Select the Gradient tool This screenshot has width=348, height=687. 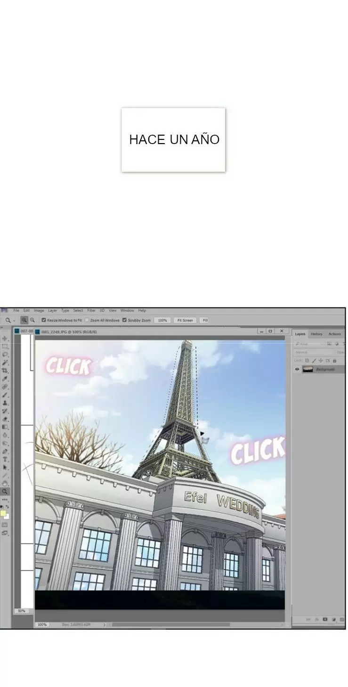[5, 427]
